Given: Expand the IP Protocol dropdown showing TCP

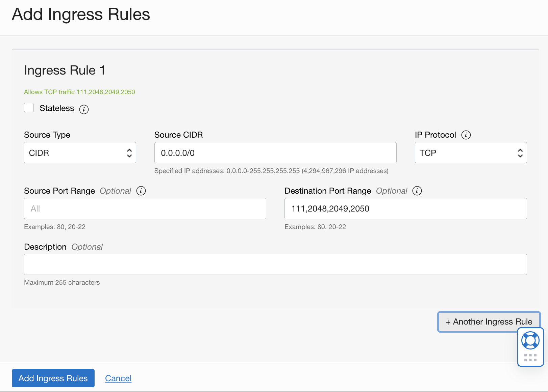Looking at the screenshot, I should pos(470,153).
